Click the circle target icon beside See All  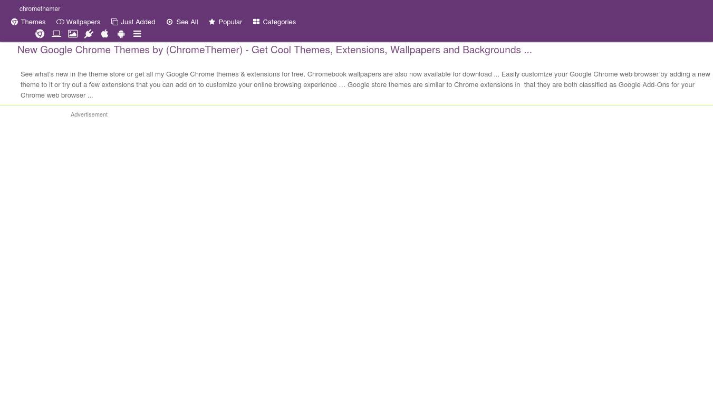(170, 22)
